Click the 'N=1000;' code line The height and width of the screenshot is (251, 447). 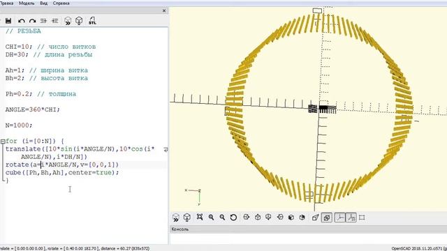pos(19,125)
